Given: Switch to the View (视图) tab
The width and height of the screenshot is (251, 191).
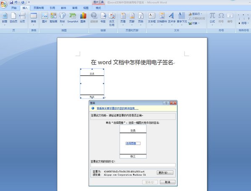Looking at the screenshot, I should tap(86, 8).
